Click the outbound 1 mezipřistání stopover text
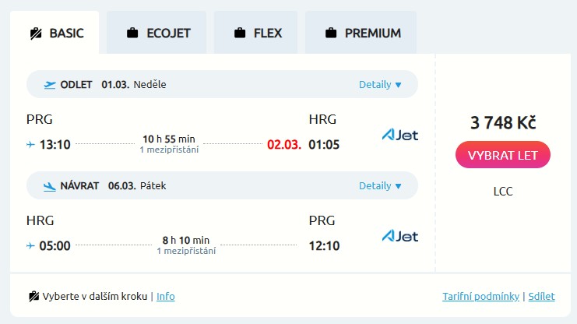 coord(169,150)
